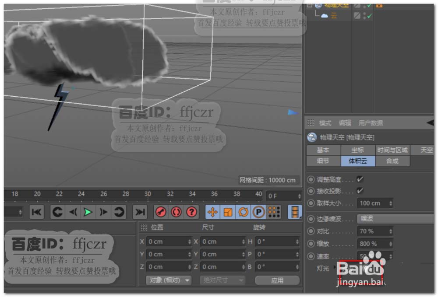
Task: Click the attribute manager grip dots icon
Action: 311,123
